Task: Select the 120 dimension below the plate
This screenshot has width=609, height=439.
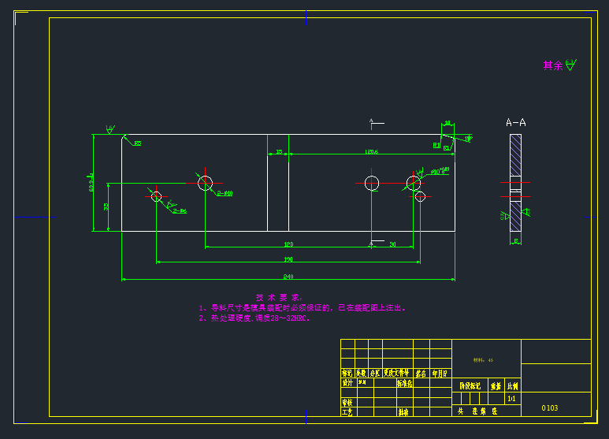Action: [288, 244]
